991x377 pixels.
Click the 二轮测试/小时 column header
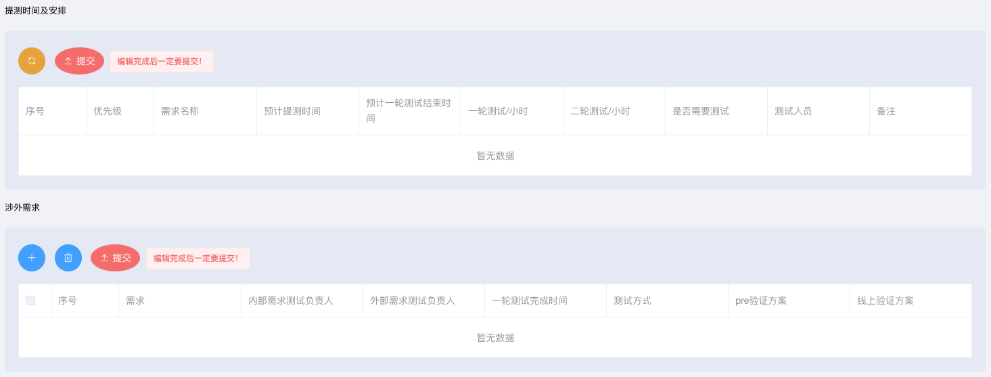coord(600,111)
